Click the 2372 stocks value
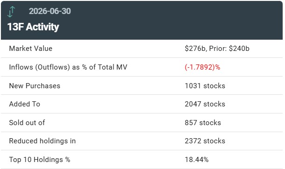 coord(205,141)
